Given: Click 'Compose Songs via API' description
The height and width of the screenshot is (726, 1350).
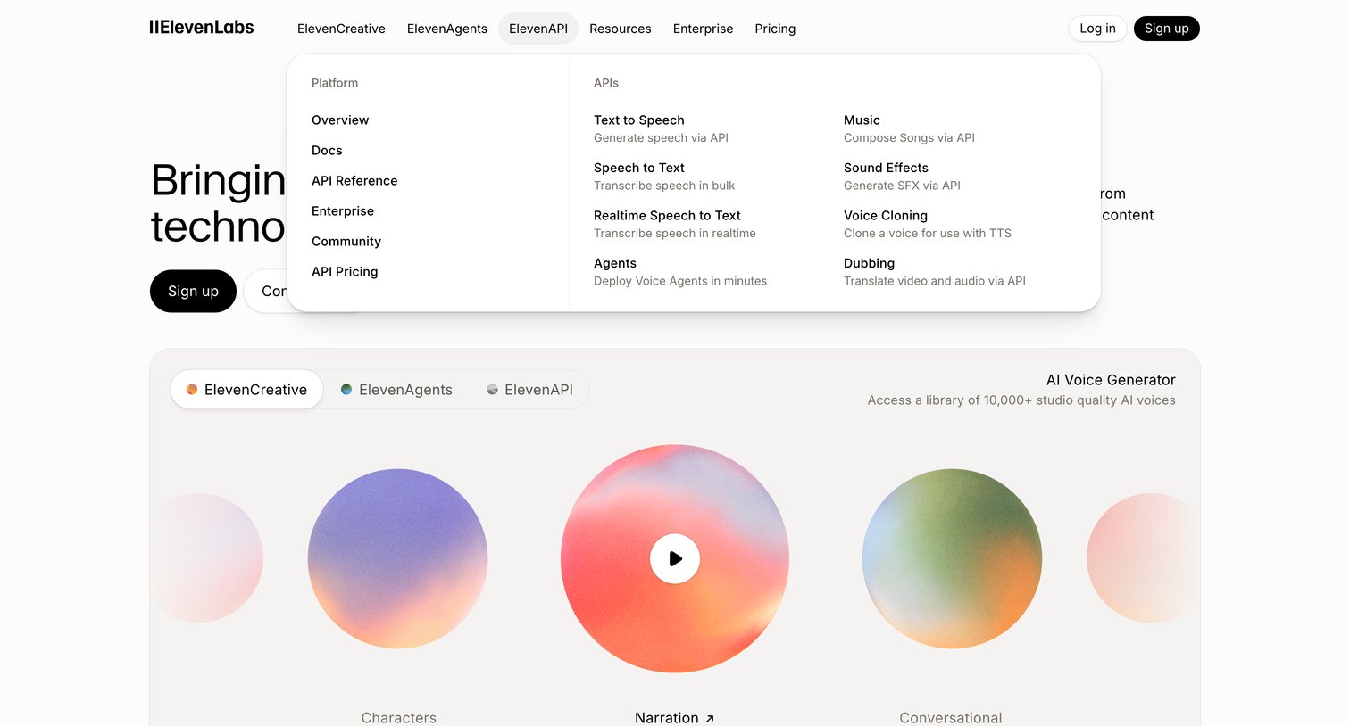Looking at the screenshot, I should coord(909,137).
